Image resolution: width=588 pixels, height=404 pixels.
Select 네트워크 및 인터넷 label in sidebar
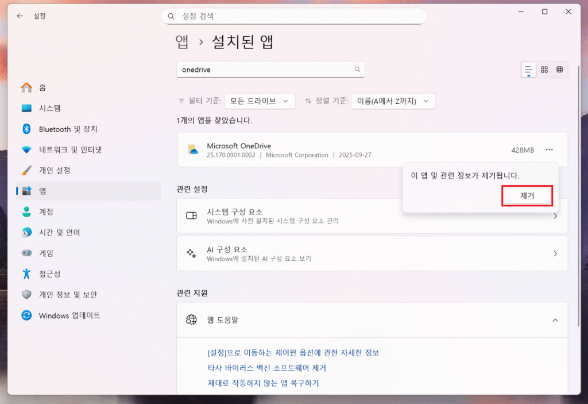click(x=71, y=150)
